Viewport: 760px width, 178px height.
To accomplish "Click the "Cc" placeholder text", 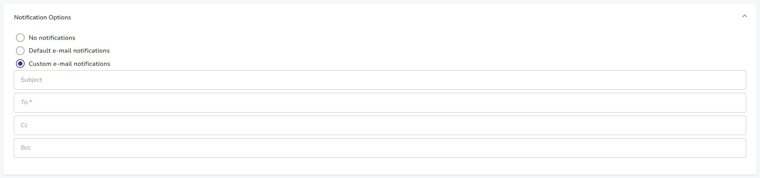I will 24,125.
